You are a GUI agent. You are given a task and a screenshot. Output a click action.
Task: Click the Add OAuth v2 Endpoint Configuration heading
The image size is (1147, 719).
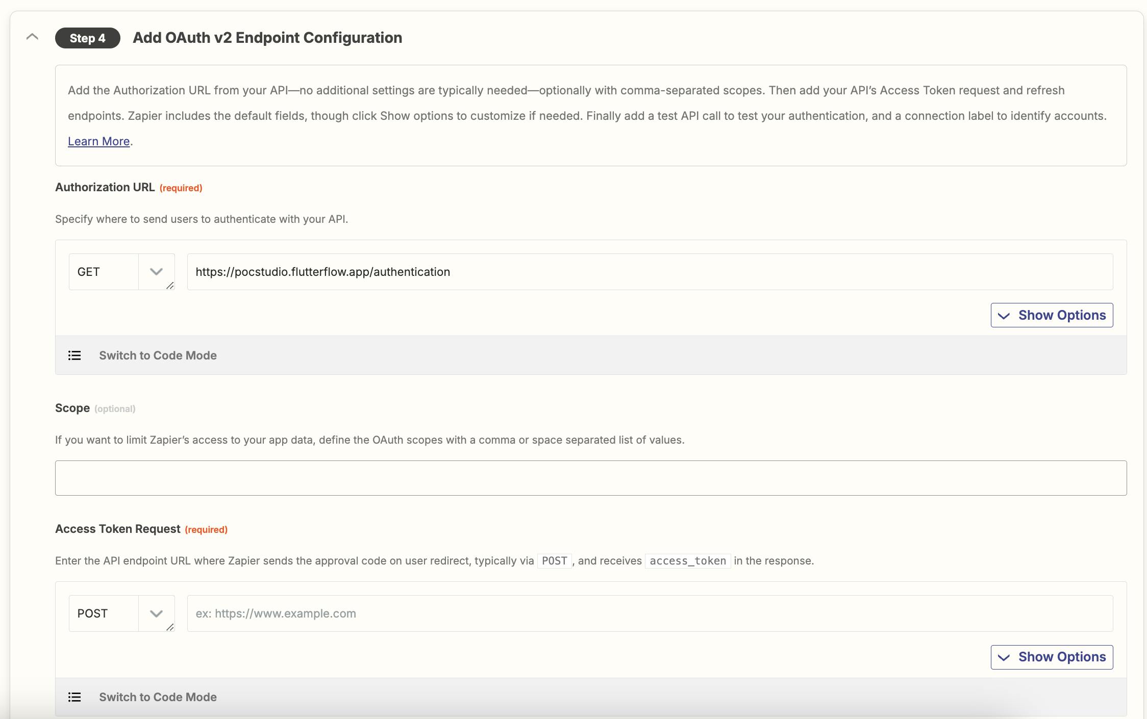pyautogui.click(x=267, y=37)
